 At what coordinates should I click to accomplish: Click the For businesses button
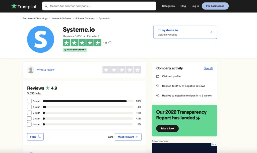click(x=215, y=6)
